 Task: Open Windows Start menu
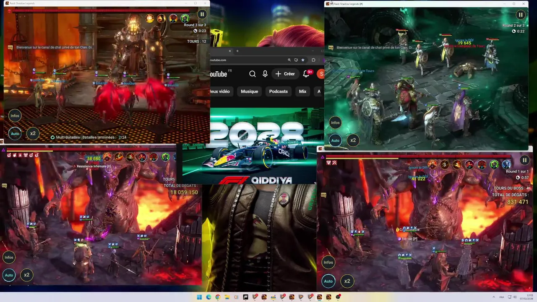coord(199,297)
